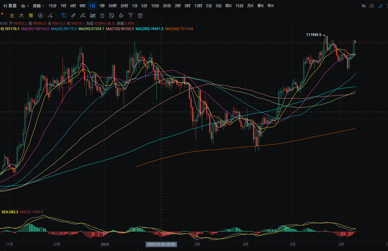Open the 周期 period dropdown

click(x=38, y=6)
